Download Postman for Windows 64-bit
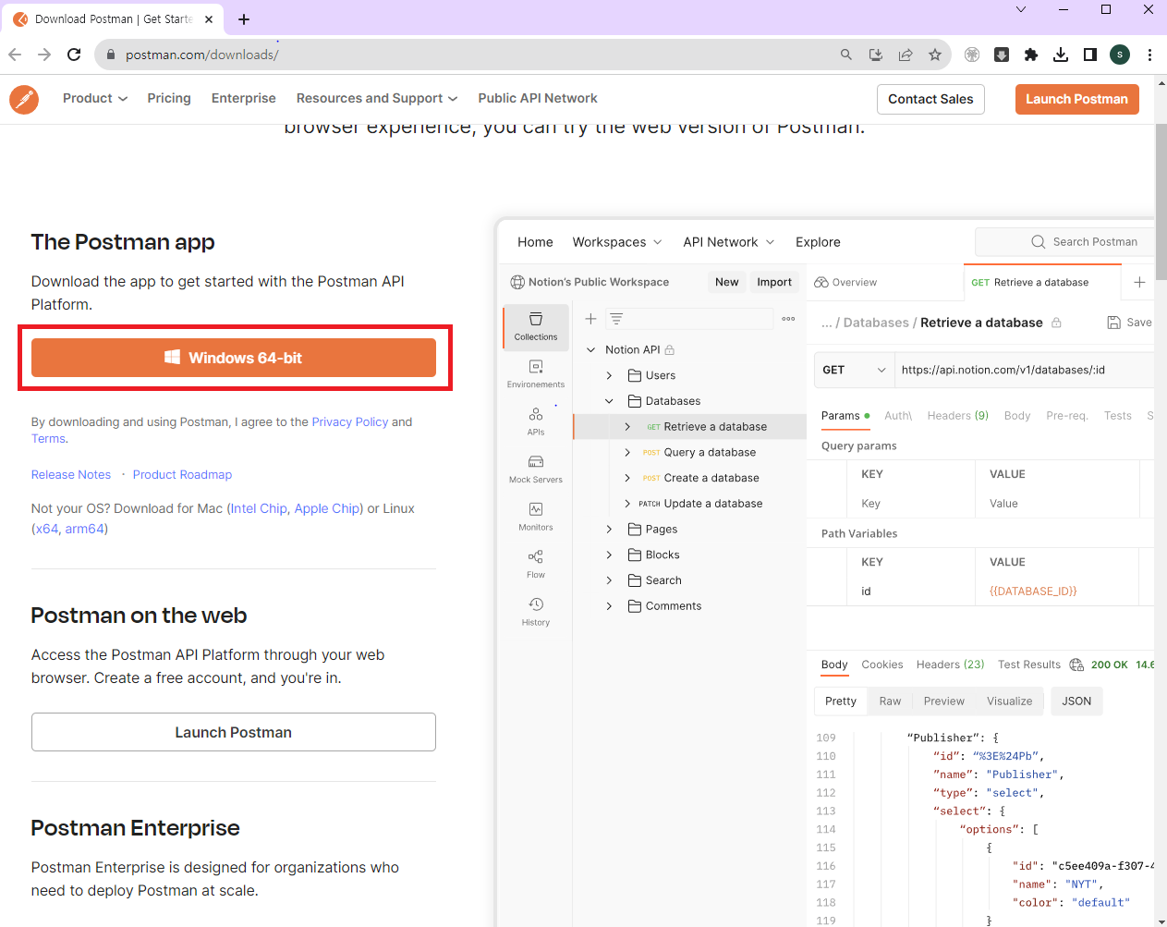Image resolution: width=1167 pixels, height=927 pixels. coord(234,358)
